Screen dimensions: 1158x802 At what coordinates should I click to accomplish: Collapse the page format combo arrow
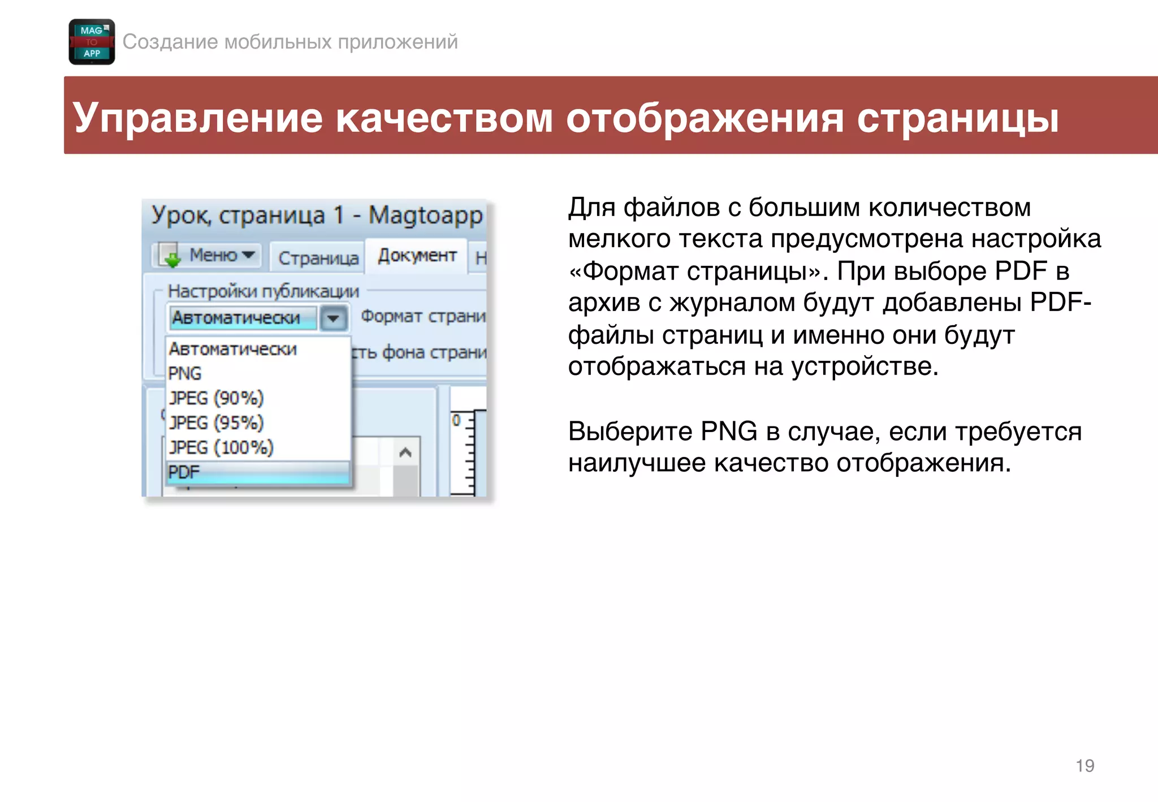tap(333, 318)
